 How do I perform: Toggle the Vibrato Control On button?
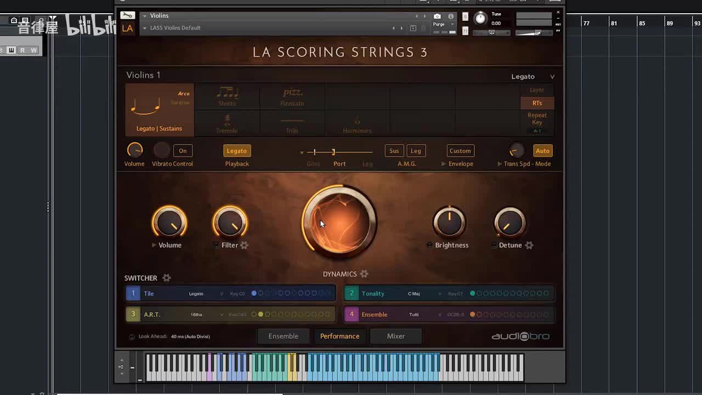[x=183, y=151]
